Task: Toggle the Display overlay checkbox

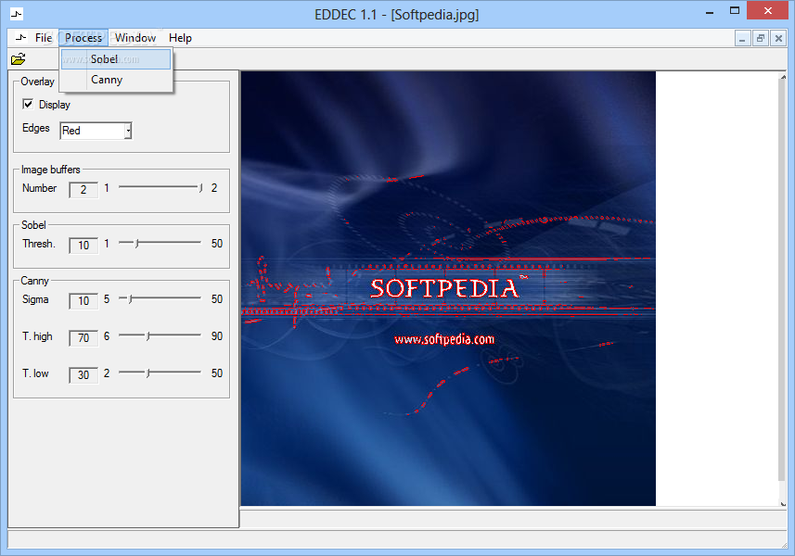Action: click(28, 105)
